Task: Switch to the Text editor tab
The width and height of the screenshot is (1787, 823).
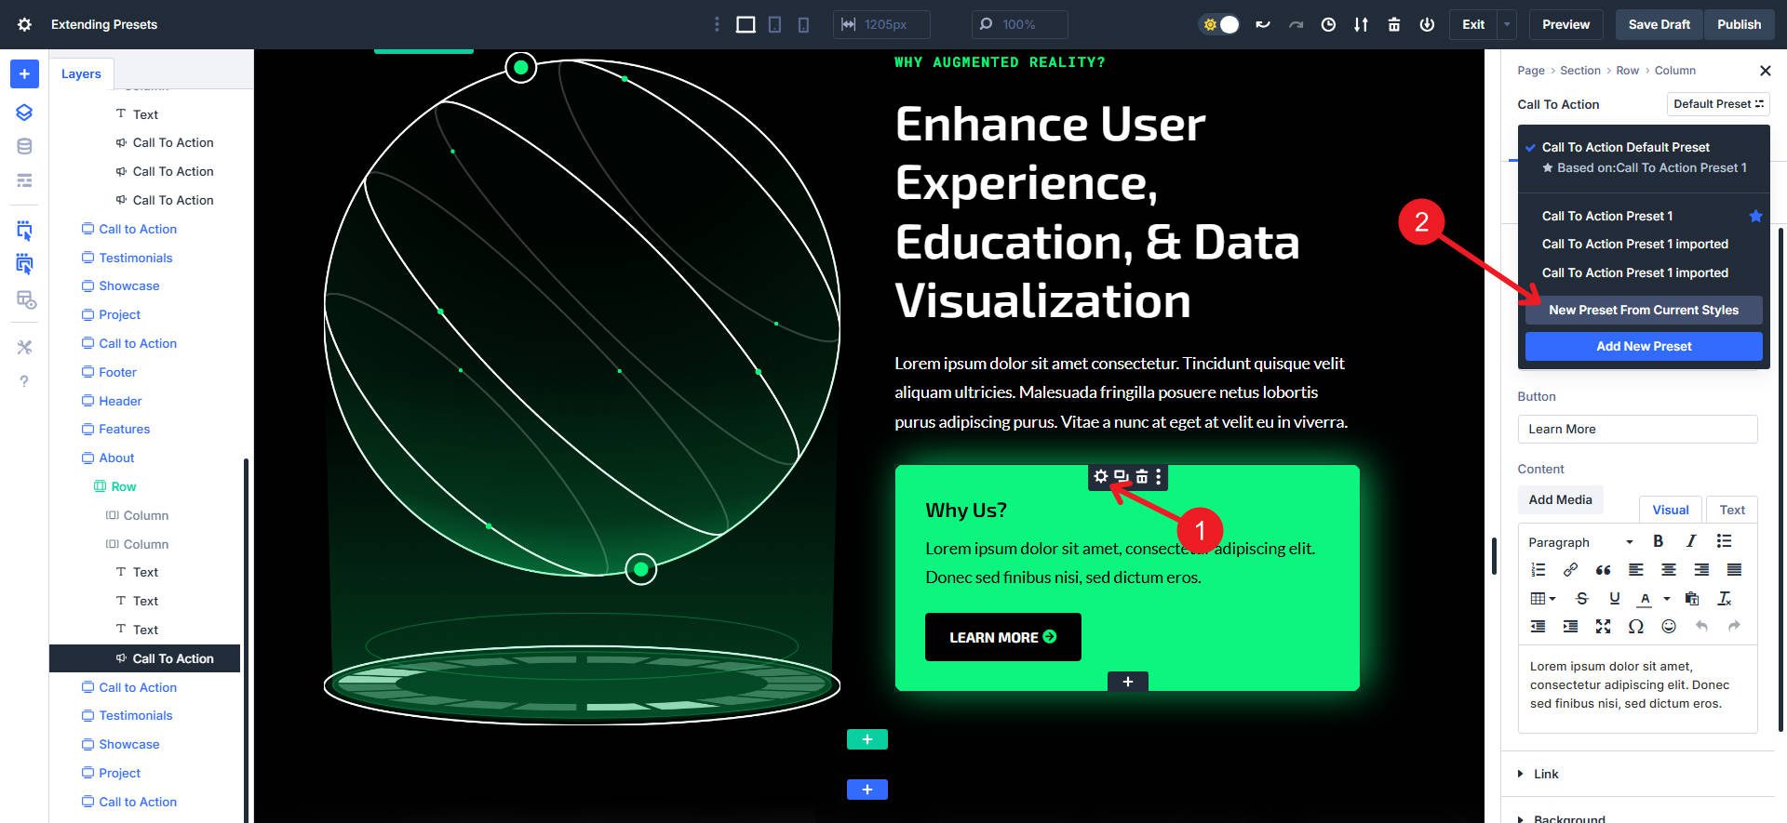Action: (1731, 510)
